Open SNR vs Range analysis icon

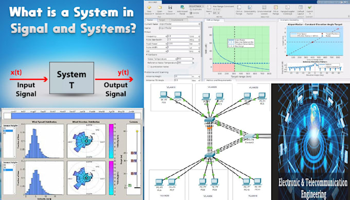(239, 8)
